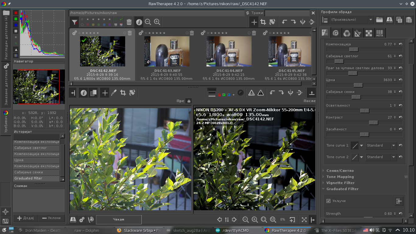Toggle red channel histogram display
416x234 pixels.
point(16,13)
